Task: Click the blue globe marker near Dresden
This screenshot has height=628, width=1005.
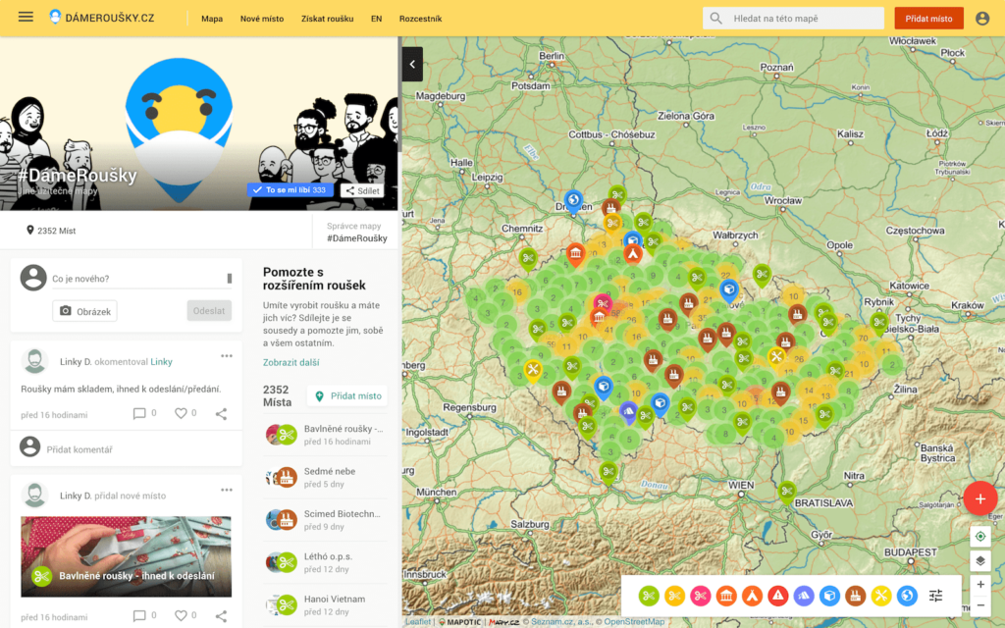Action: click(x=573, y=200)
